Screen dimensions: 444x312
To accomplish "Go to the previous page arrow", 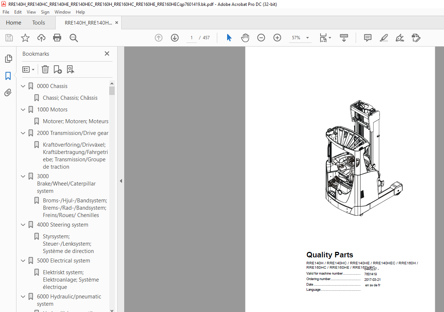I will [159, 38].
